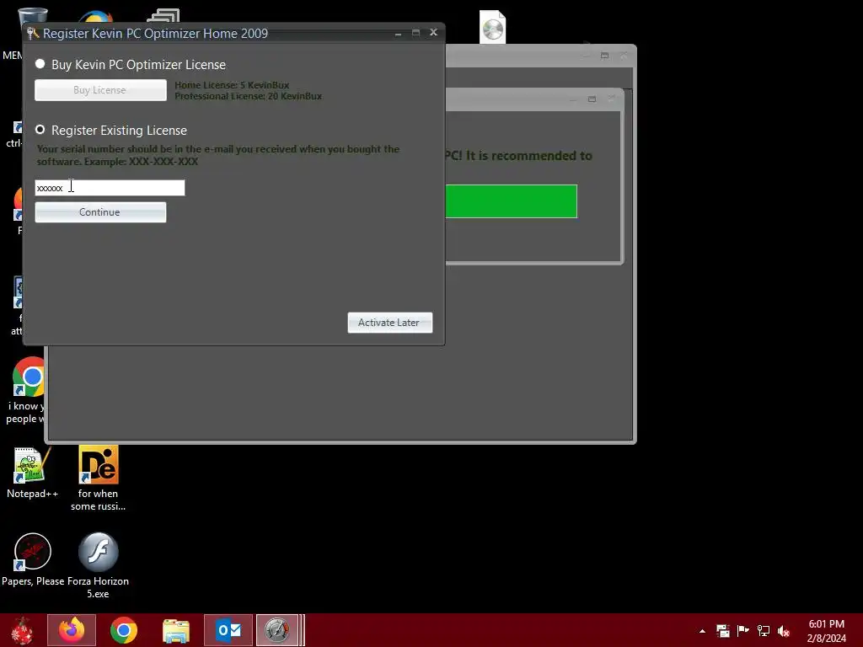Screen dimensions: 863x647
Task: Open Outlook from the taskbar
Action: (x=228, y=630)
